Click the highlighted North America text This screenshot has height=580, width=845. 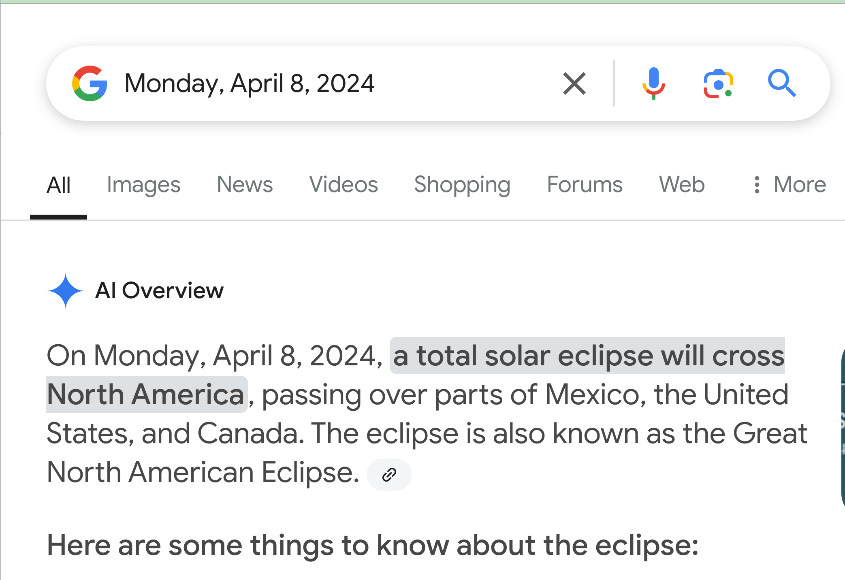(x=147, y=394)
